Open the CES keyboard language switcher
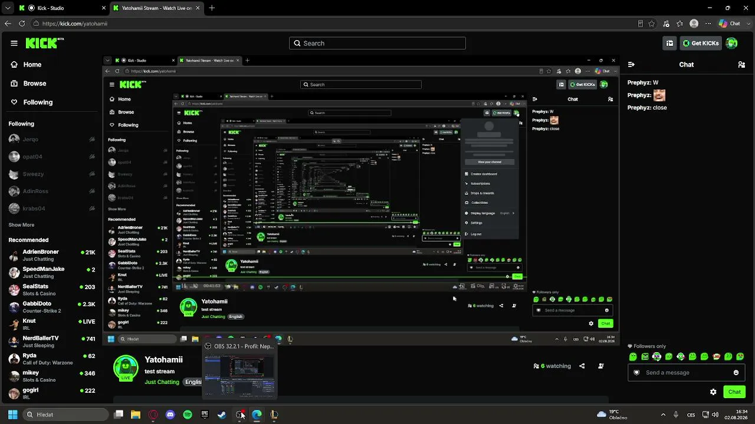Viewport: 755px width, 424px height. click(691, 415)
